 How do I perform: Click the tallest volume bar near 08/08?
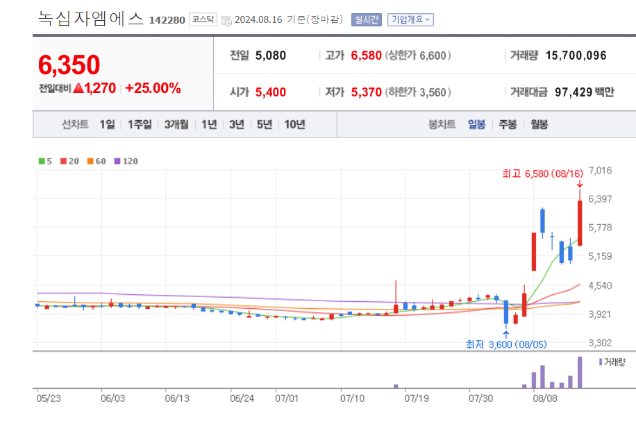click(x=581, y=373)
